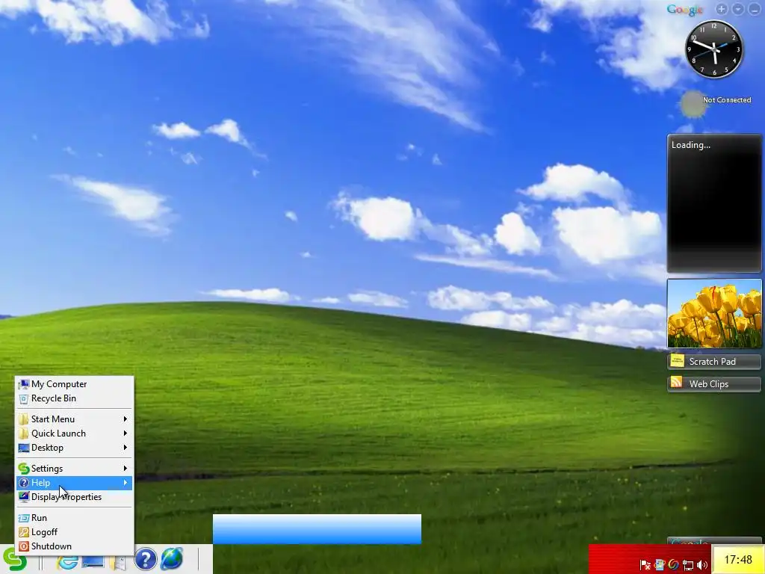Open Display Properties from the menu
Viewport: 765px width, 574px height.
click(74, 497)
